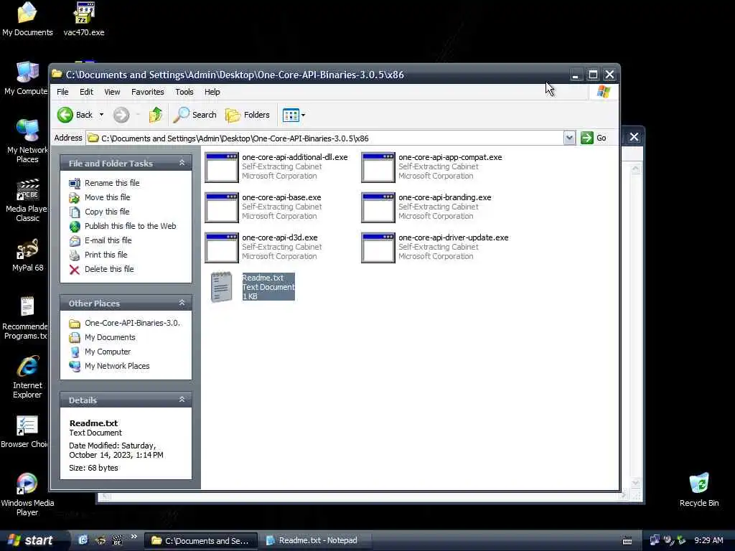The width and height of the screenshot is (735, 551).
Task: Collapse the Details panel
Action: 182,400
